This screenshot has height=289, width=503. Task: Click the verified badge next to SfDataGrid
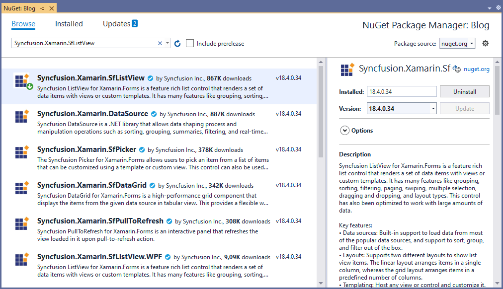click(153, 186)
